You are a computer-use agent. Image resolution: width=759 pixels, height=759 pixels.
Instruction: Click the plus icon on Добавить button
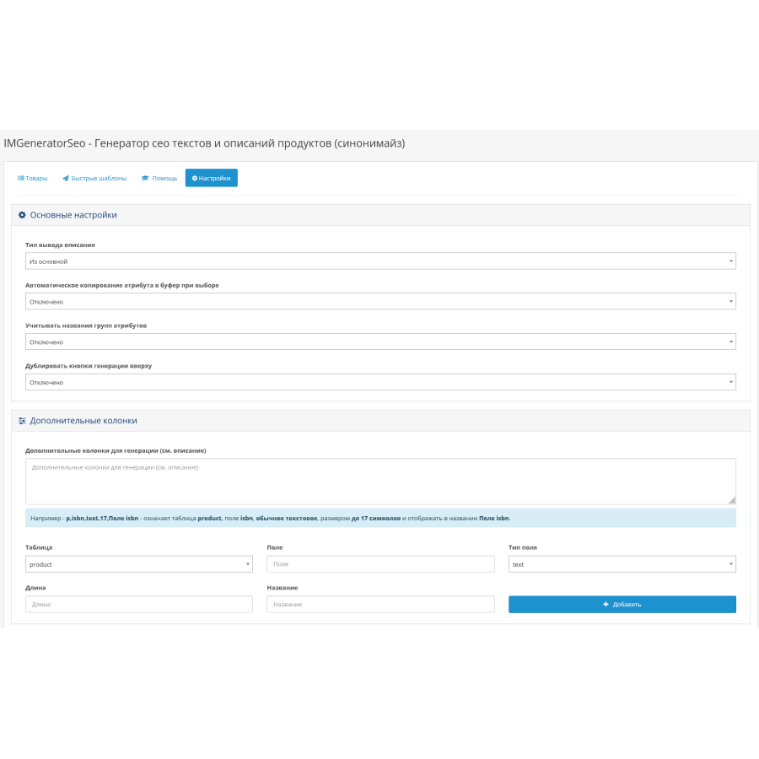point(606,604)
